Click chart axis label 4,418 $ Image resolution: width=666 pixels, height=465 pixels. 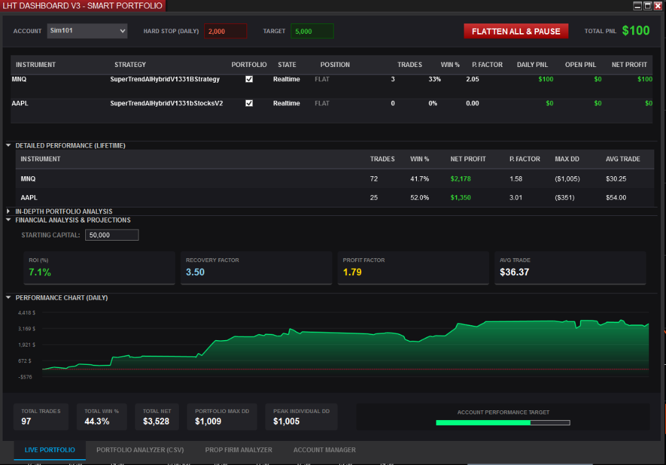click(26, 313)
